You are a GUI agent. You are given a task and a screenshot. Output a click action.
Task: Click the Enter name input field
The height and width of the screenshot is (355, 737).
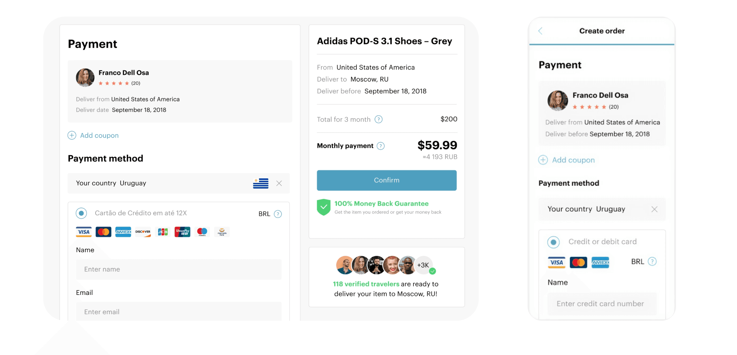coord(179,269)
